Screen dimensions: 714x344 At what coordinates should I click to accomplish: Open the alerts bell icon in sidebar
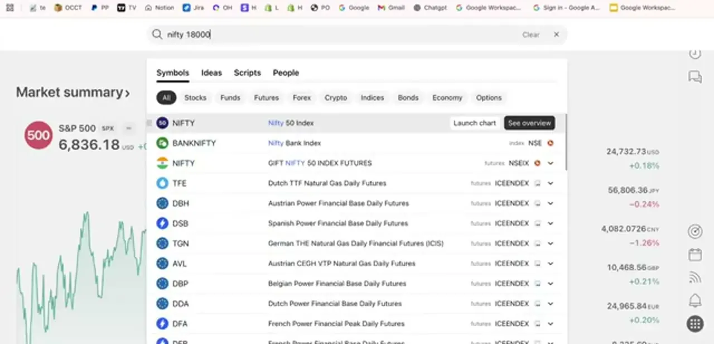tap(694, 300)
